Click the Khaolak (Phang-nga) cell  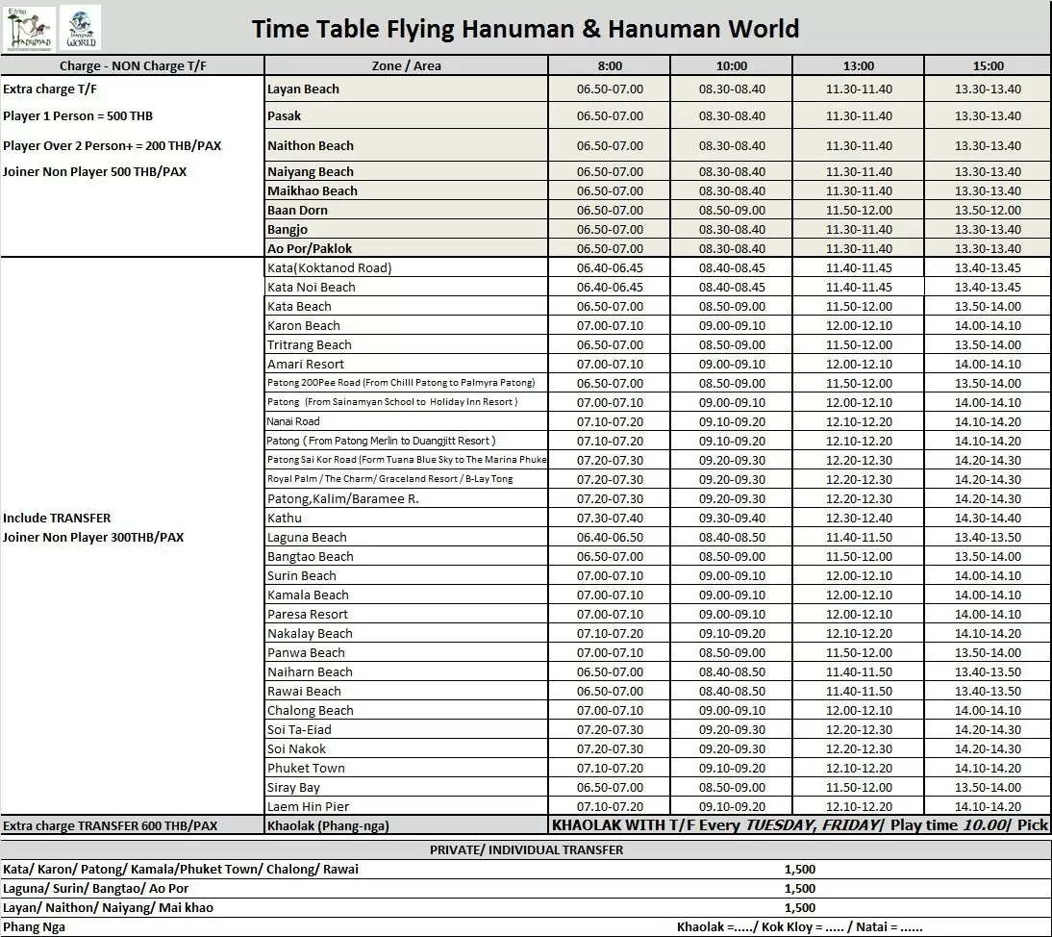click(328, 825)
